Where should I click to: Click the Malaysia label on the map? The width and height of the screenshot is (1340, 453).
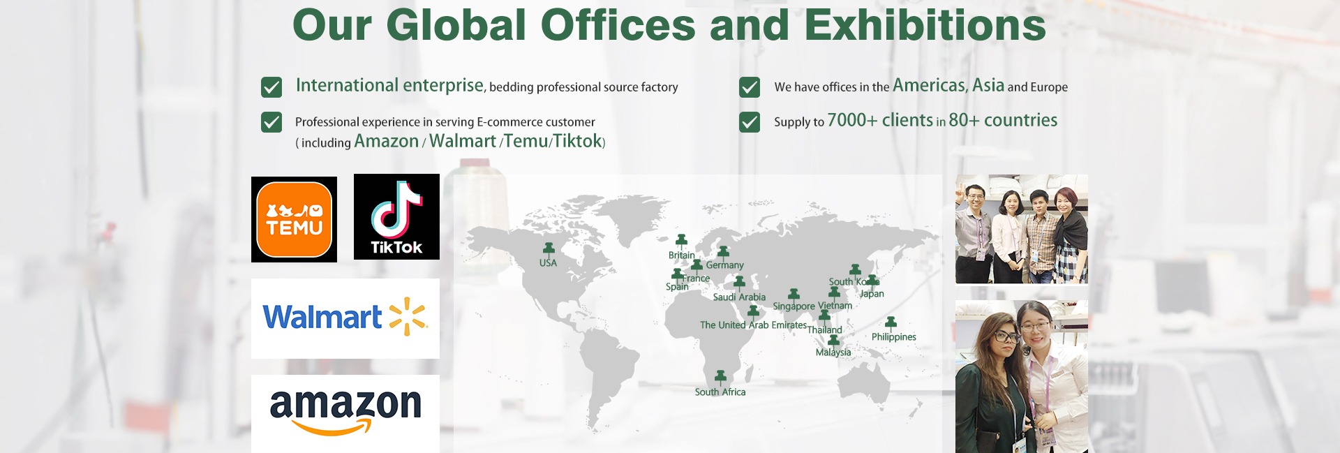[833, 352]
